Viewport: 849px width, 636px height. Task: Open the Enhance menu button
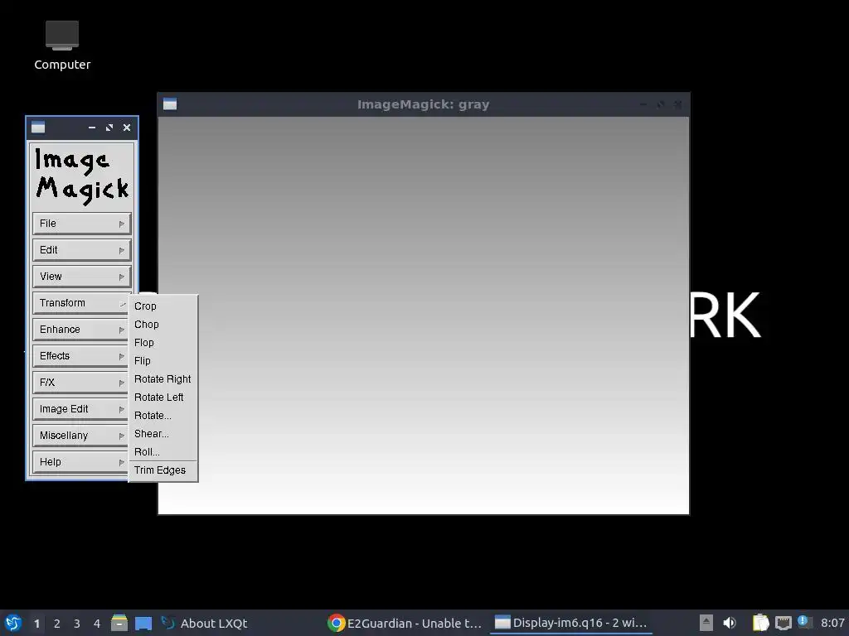pos(80,330)
